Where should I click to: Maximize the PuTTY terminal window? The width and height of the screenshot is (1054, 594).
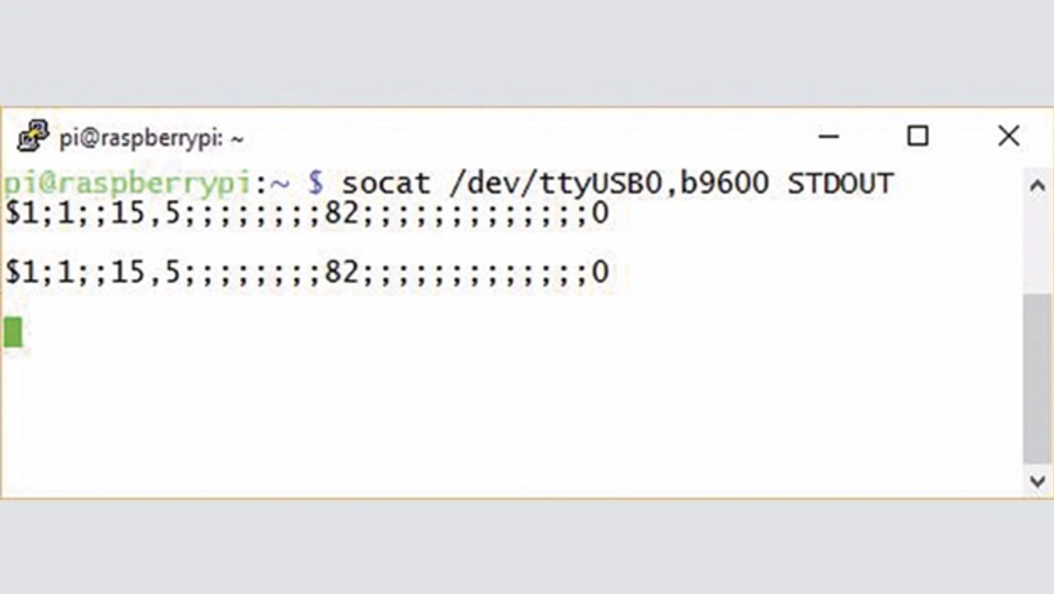click(x=917, y=136)
